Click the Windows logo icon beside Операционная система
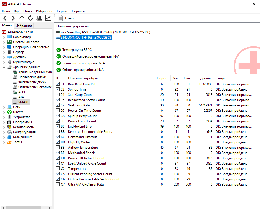The width and height of the screenshot is (260, 209). [x=9, y=47]
